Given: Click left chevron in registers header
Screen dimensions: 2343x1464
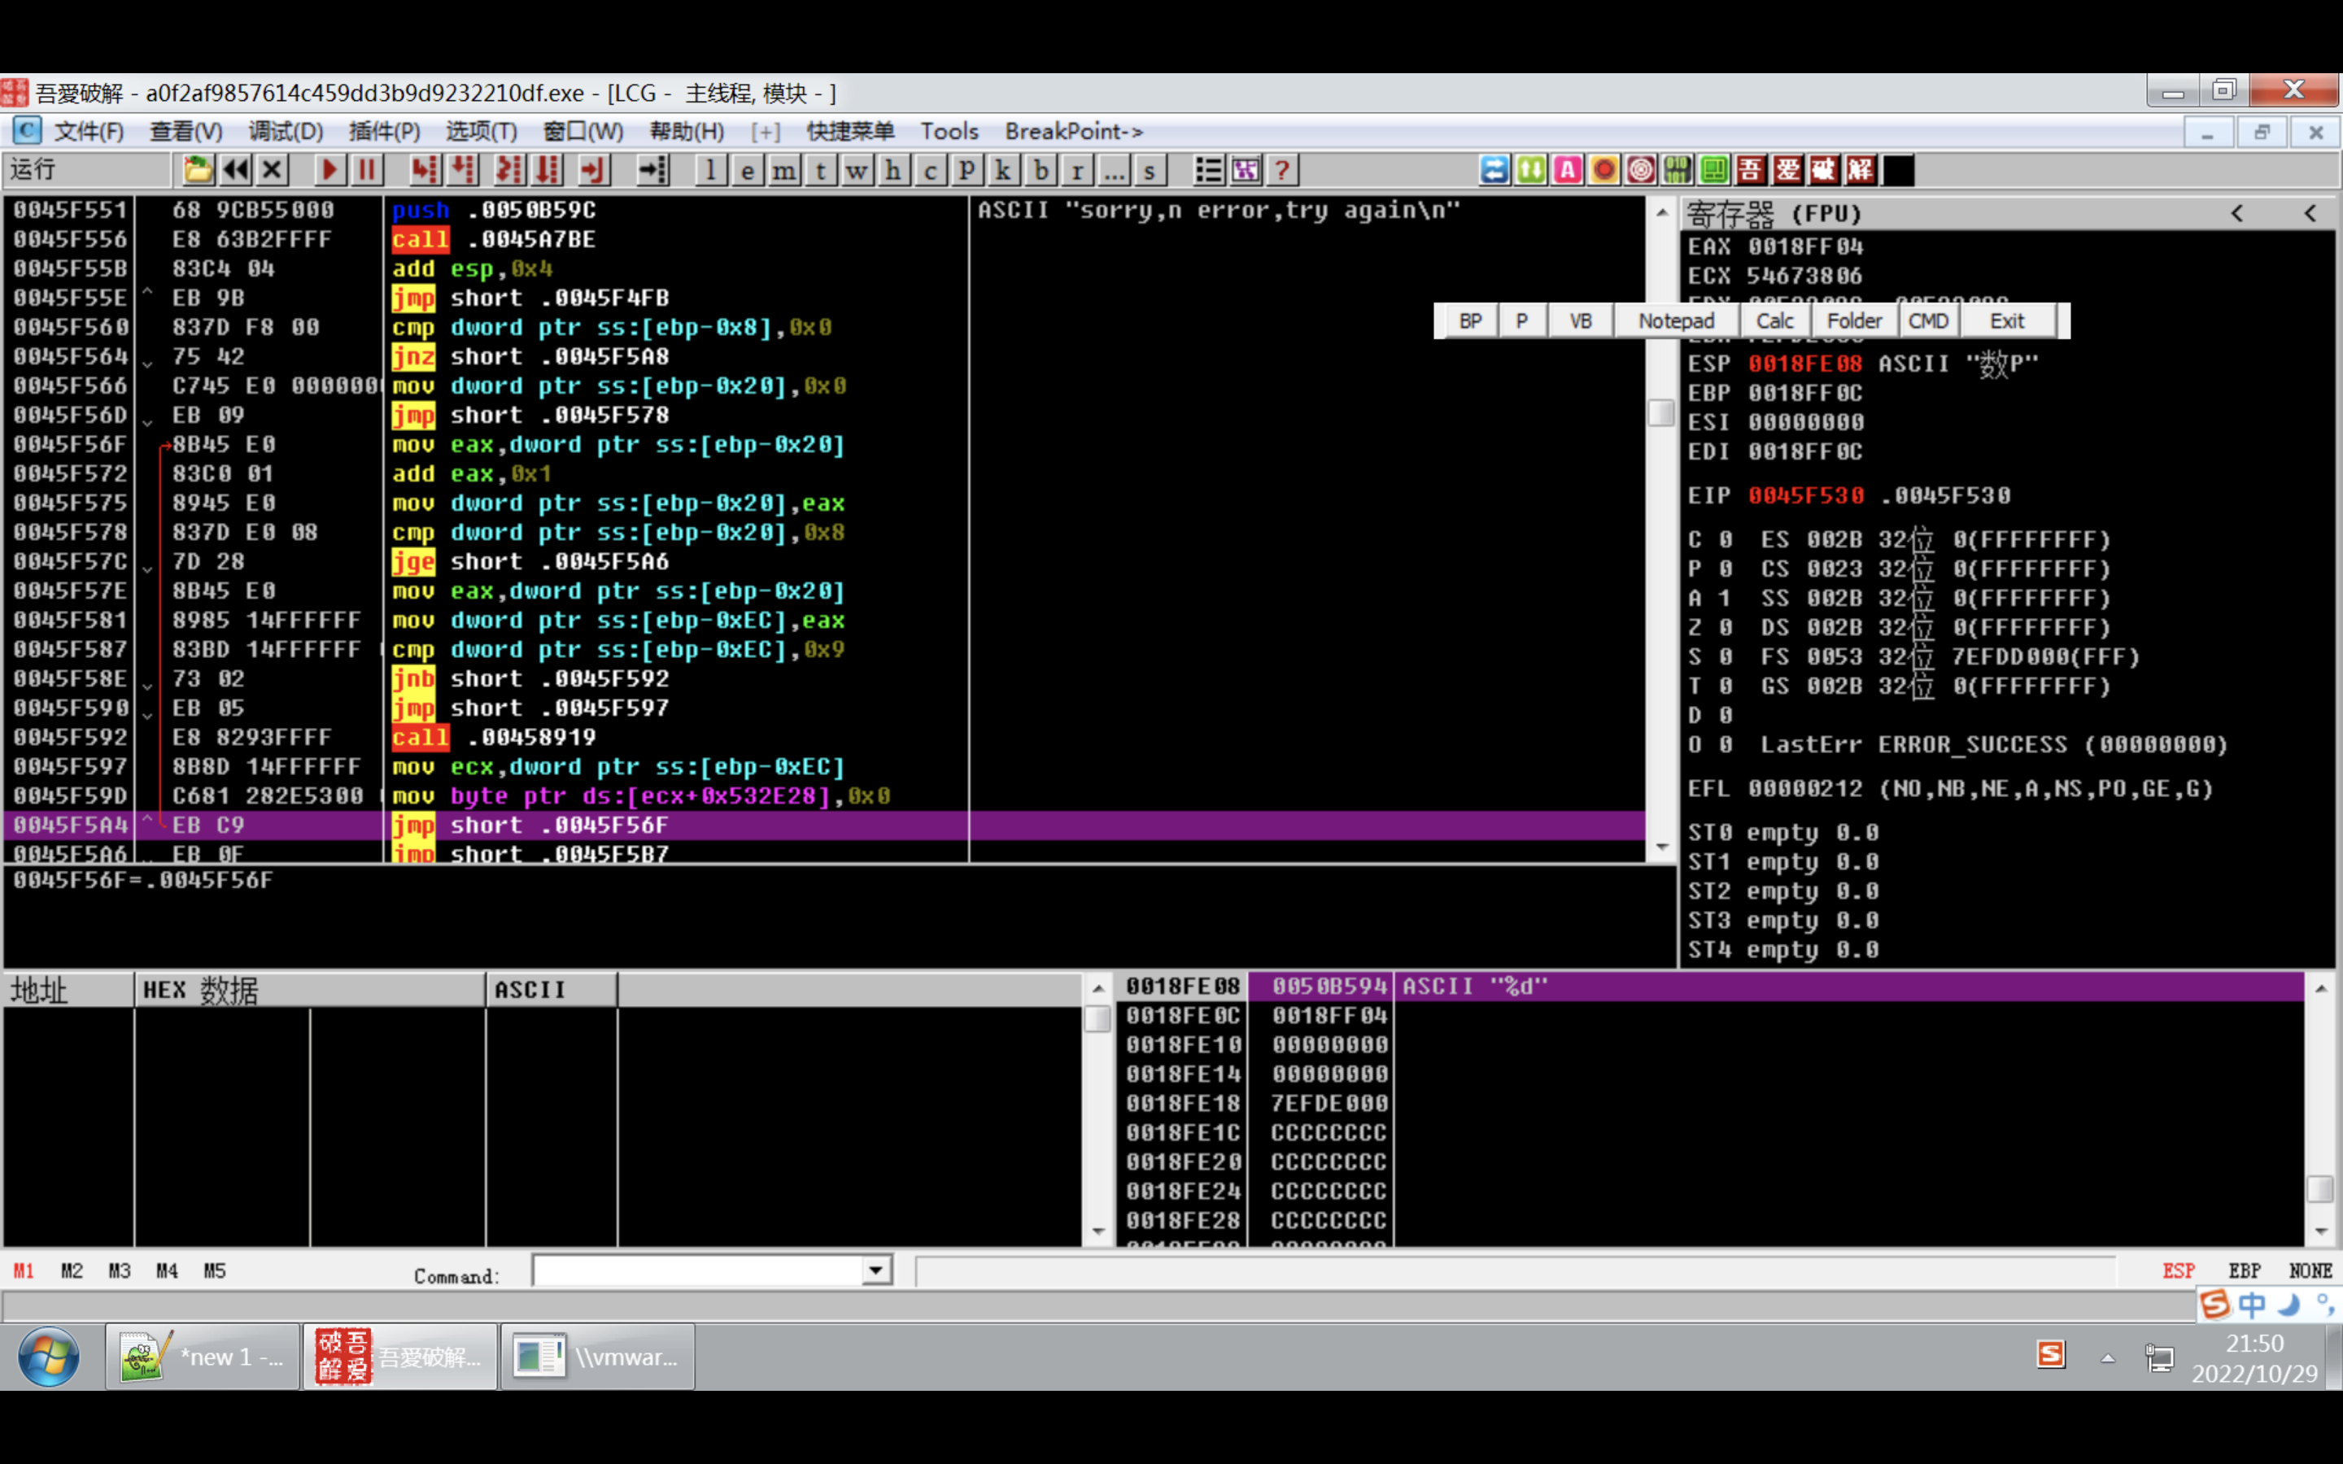Looking at the screenshot, I should coord(2237,213).
